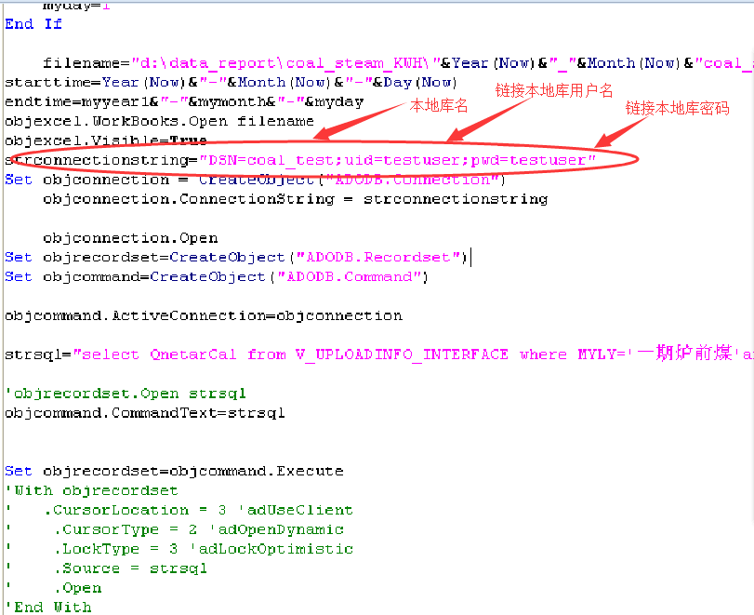754x615 pixels.
Task: Click the strsql select QnetarCal line
Action: click(379, 354)
